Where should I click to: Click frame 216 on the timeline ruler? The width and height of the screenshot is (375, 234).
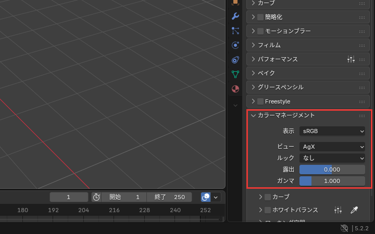point(114,210)
